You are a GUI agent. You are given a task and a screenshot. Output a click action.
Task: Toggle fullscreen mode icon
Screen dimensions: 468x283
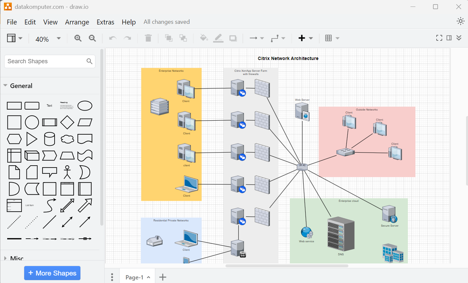click(439, 37)
